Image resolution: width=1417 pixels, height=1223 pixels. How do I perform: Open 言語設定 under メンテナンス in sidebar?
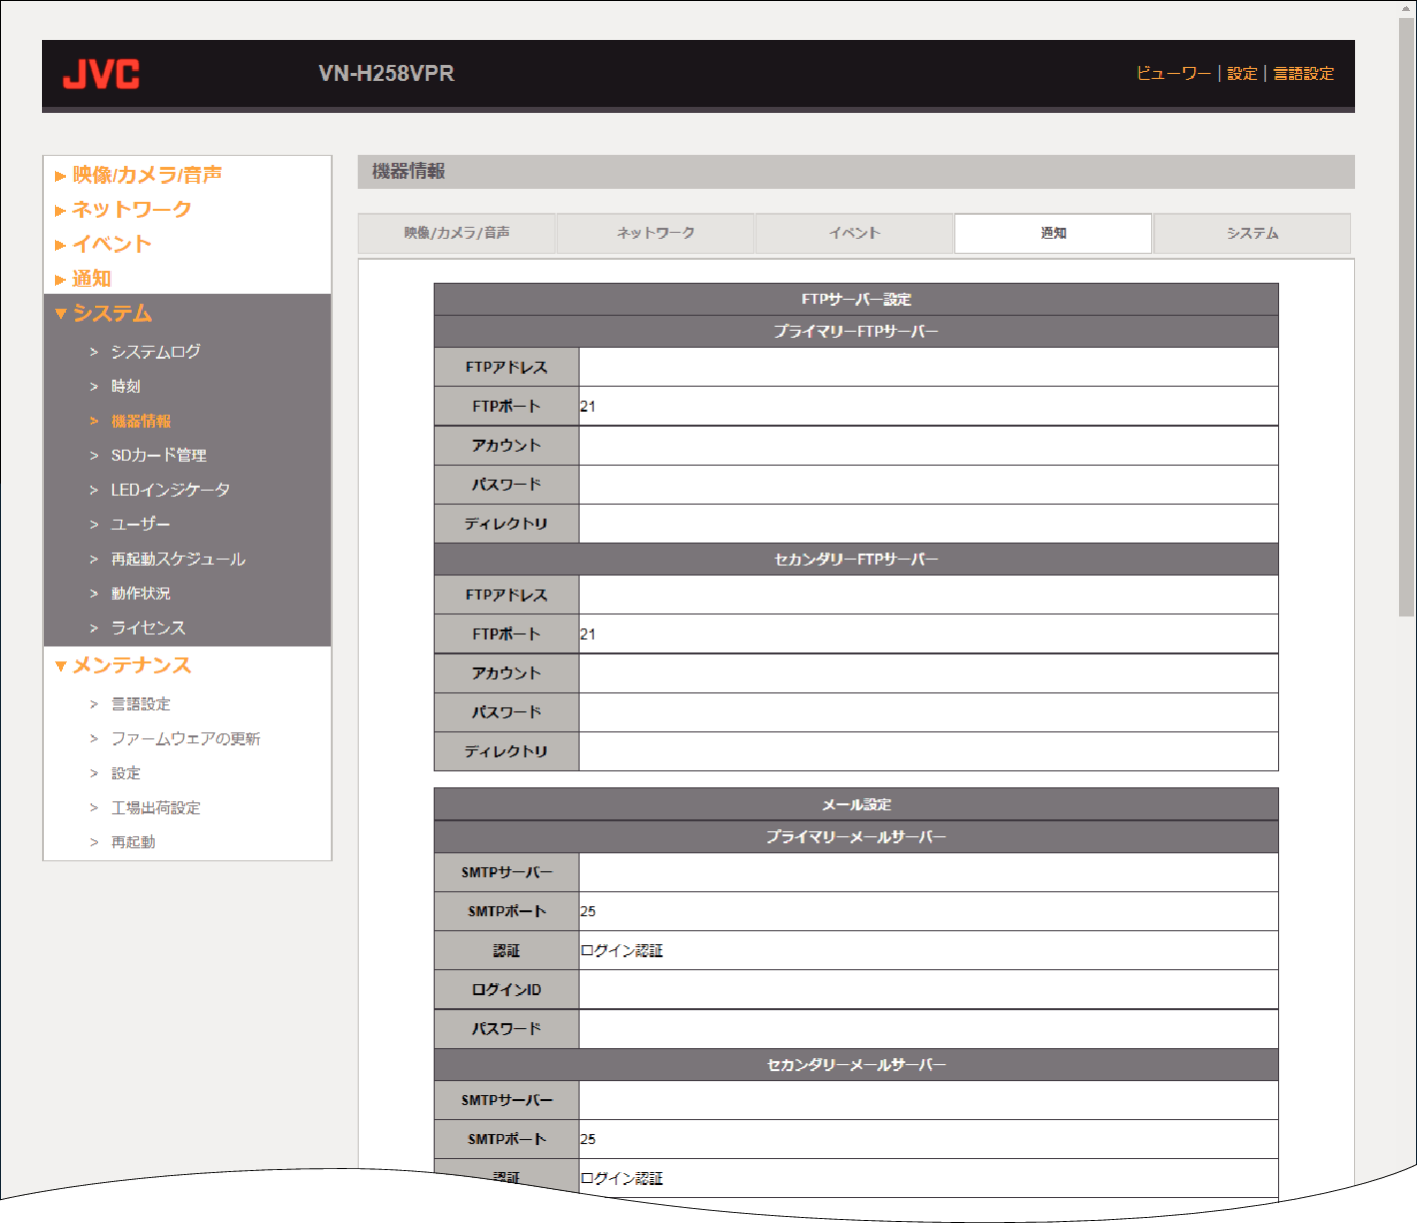point(141,703)
